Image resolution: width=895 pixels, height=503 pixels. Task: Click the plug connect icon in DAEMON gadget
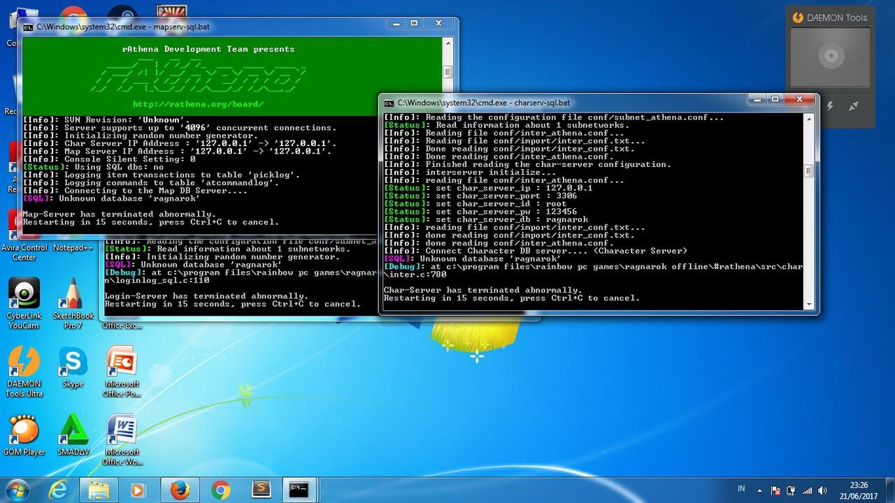853,106
